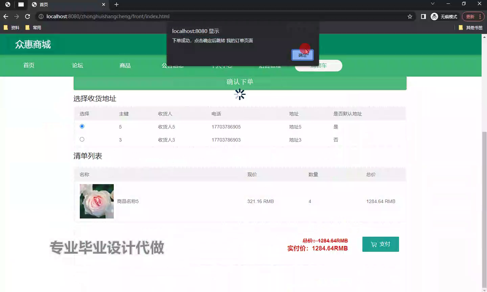
Task: Open the browser side panel icon
Action: 423,17
